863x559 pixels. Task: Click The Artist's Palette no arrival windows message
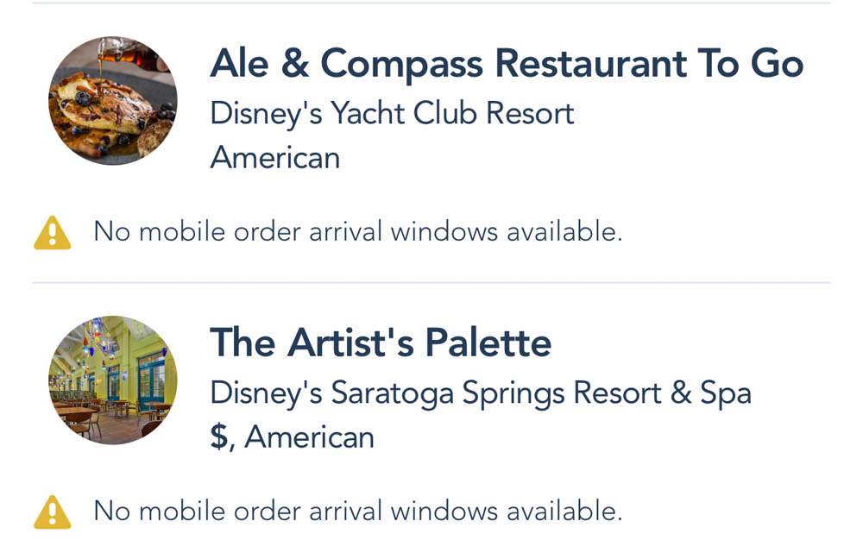357,512
